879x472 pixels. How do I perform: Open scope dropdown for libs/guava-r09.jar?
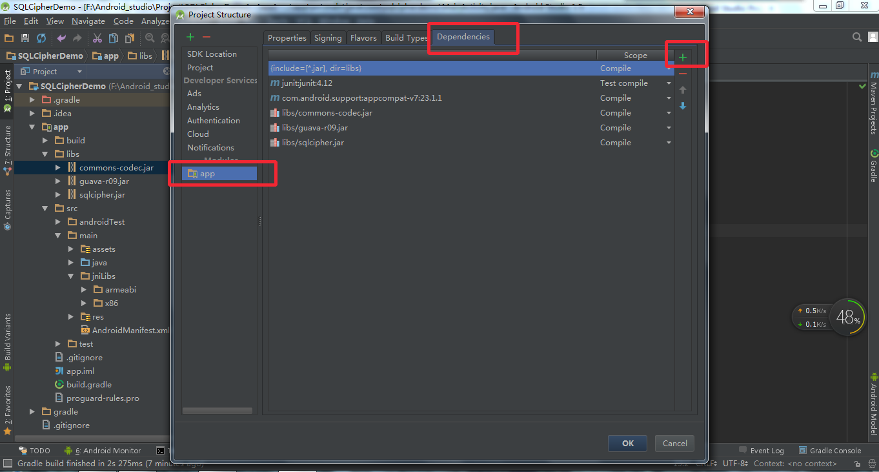[x=669, y=128]
